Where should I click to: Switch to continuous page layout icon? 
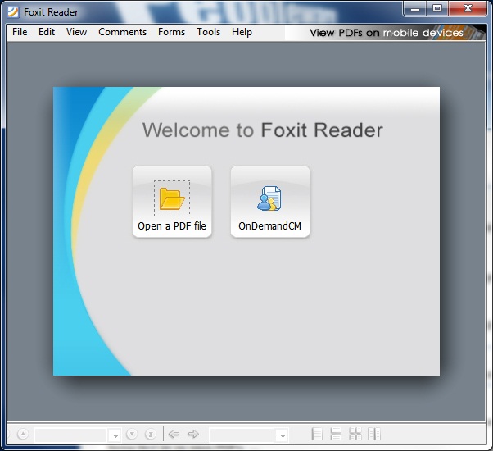[336, 434]
